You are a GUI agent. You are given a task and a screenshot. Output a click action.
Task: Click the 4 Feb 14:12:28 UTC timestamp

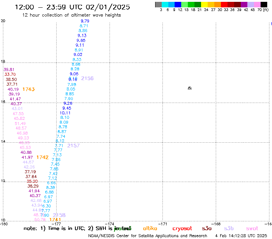(241, 236)
